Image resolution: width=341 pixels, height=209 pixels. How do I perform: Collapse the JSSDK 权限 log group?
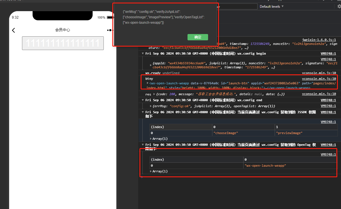(x=143, y=112)
